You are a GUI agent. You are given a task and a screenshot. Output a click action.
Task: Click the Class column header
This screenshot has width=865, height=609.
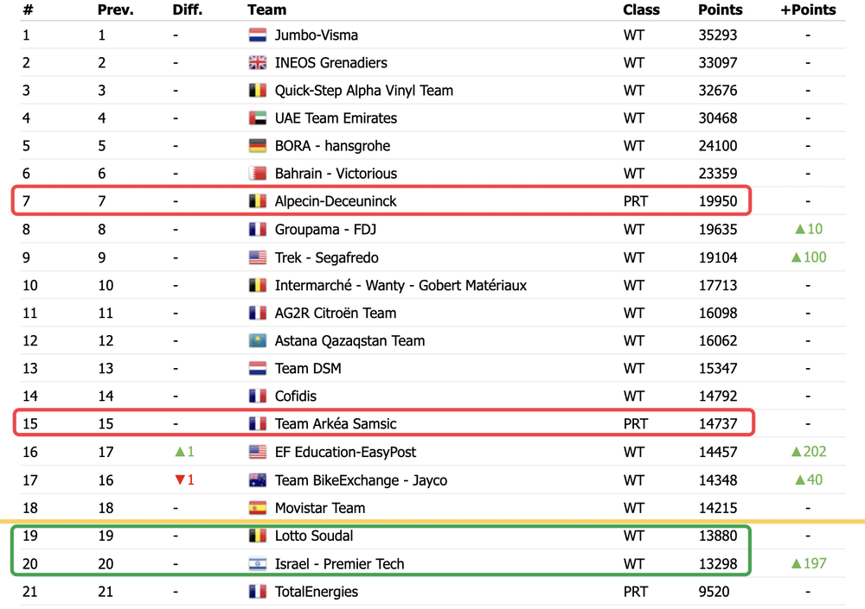(641, 10)
